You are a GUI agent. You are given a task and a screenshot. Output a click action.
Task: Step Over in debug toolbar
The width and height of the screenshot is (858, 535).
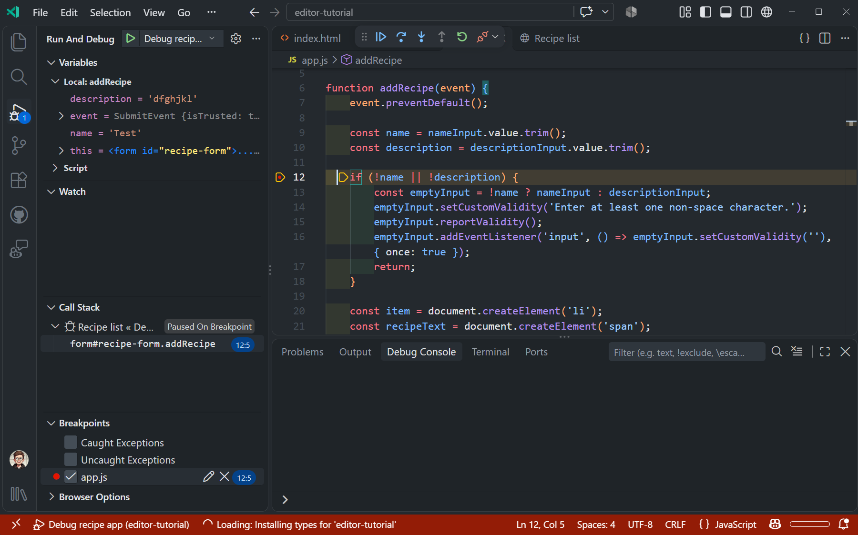[401, 37]
